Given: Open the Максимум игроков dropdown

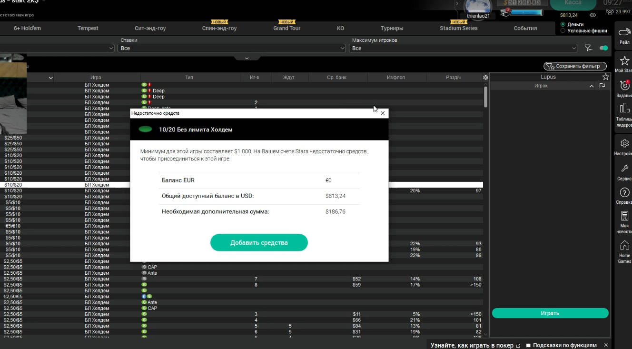Looking at the screenshot, I should click(x=464, y=48).
